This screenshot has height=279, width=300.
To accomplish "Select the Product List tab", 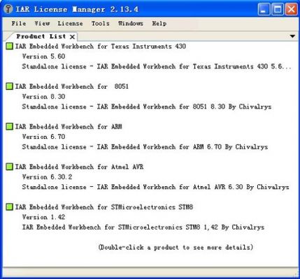I will tap(41, 36).
